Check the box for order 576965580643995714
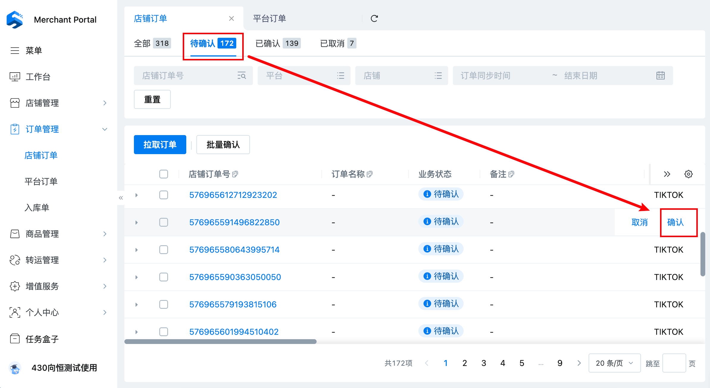 (x=164, y=250)
